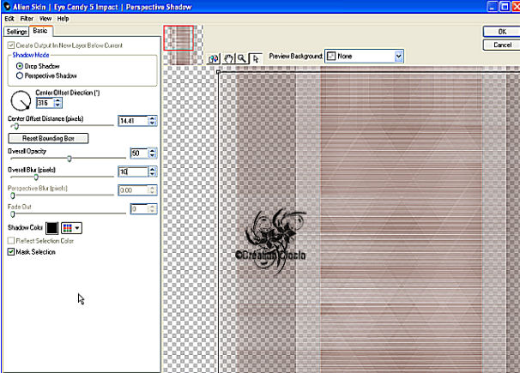Click the Perspective Blur value field
The image size is (520, 373).
[133, 190]
